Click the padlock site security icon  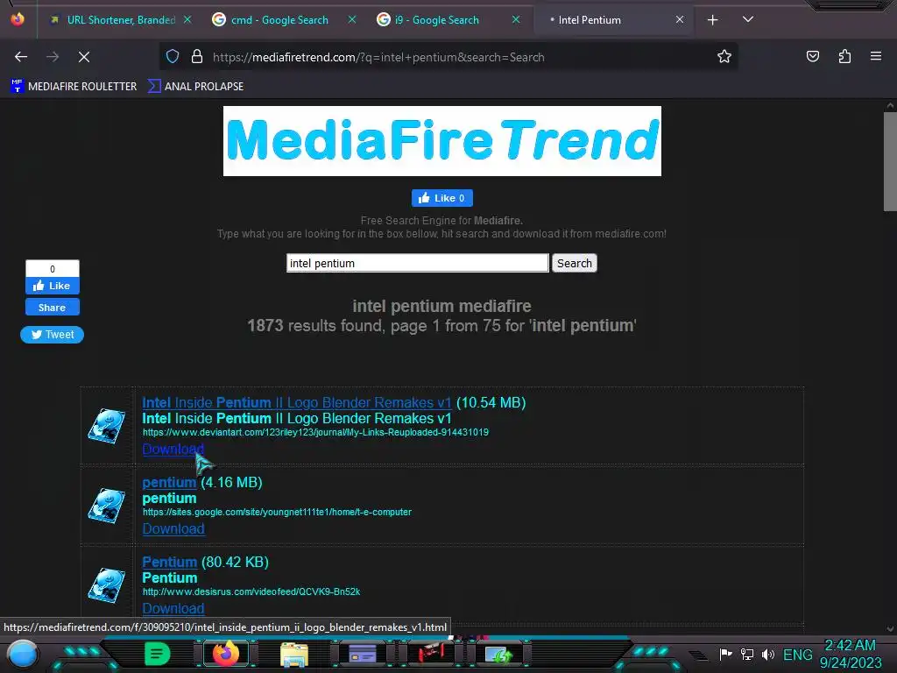pos(197,57)
